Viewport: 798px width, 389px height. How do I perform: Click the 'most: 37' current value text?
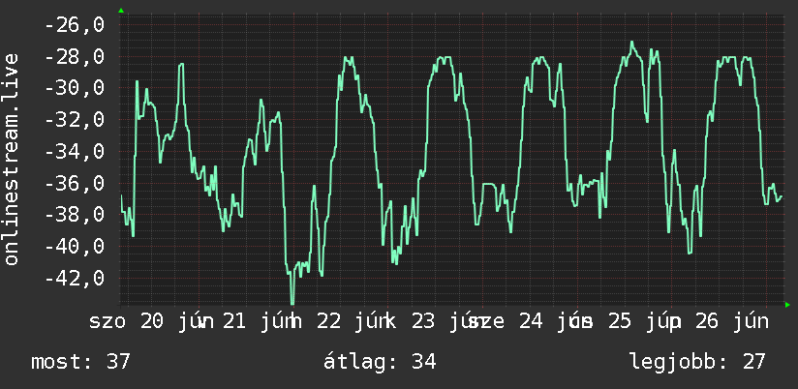click(x=81, y=362)
